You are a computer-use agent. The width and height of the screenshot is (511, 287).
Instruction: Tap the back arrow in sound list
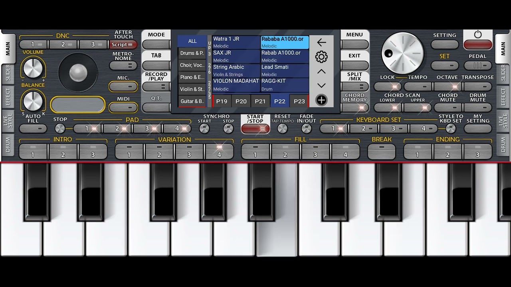pyautogui.click(x=321, y=42)
